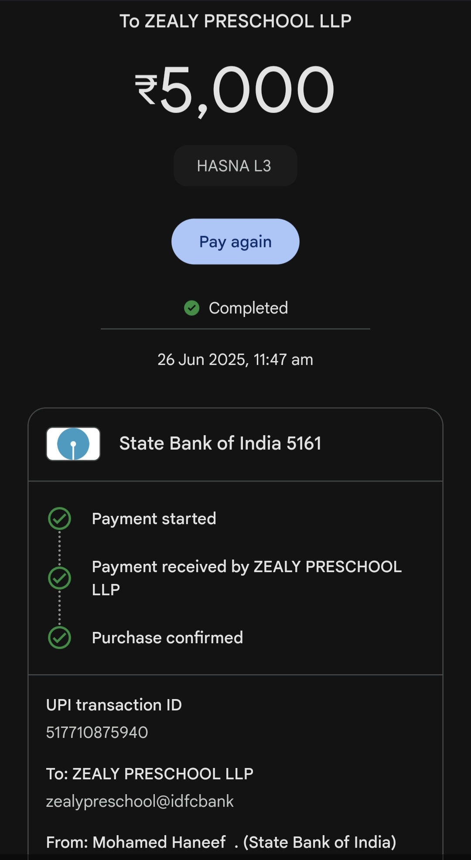Select the ₹5,000 amount text

pyautogui.click(x=235, y=90)
